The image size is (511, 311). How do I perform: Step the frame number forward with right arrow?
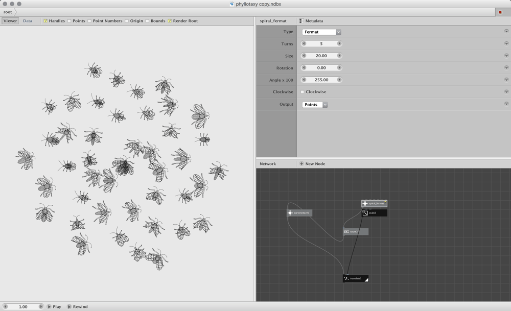tap(41, 307)
